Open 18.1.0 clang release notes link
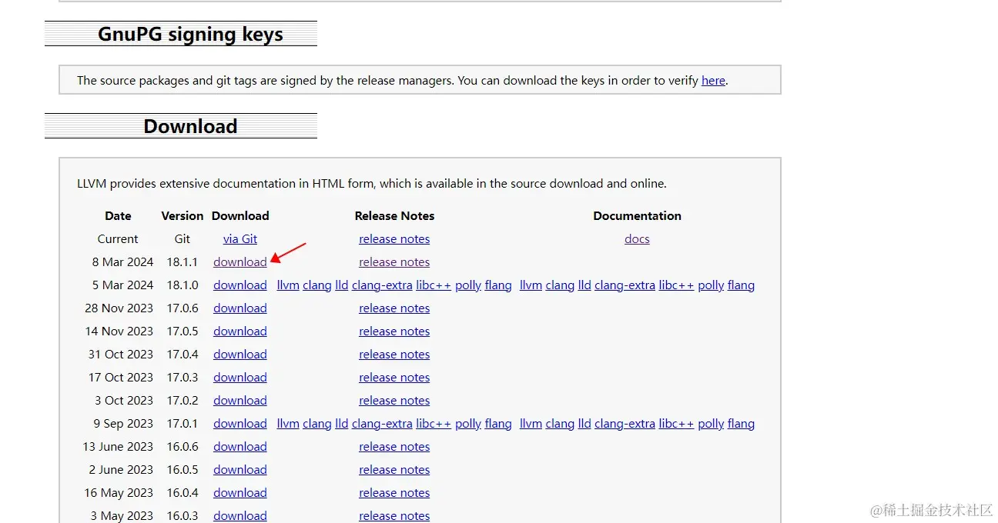The width and height of the screenshot is (998, 523). (316, 285)
